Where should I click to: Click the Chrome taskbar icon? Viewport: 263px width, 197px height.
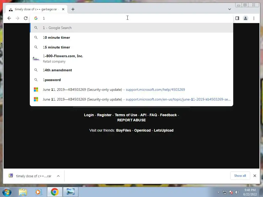(54, 192)
